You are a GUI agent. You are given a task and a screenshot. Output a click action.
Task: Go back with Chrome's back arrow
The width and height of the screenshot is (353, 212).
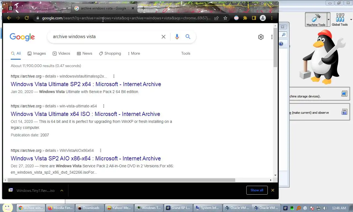(9, 18)
